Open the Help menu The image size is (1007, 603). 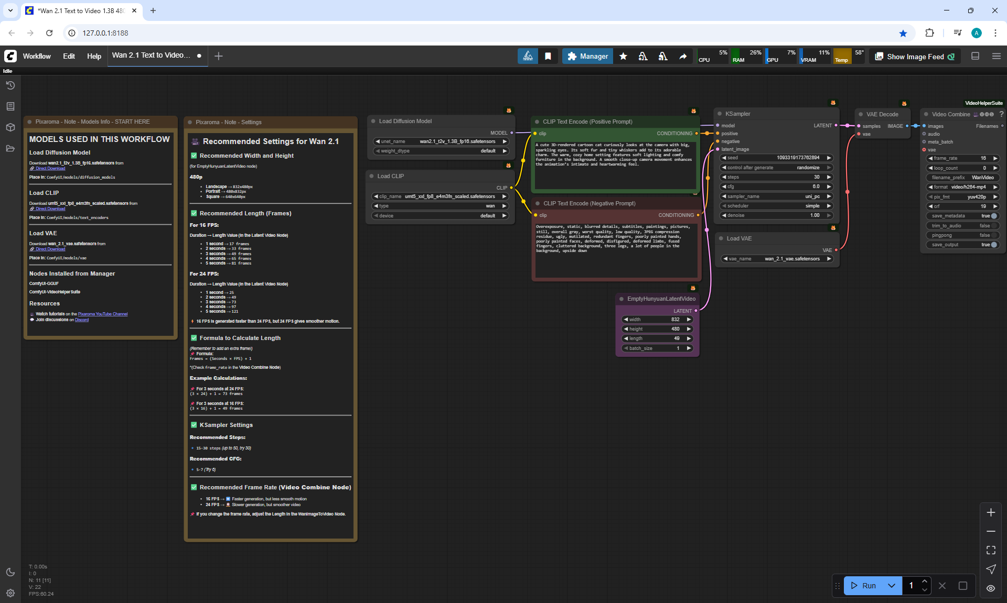pyautogui.click(x=94, y=56)
